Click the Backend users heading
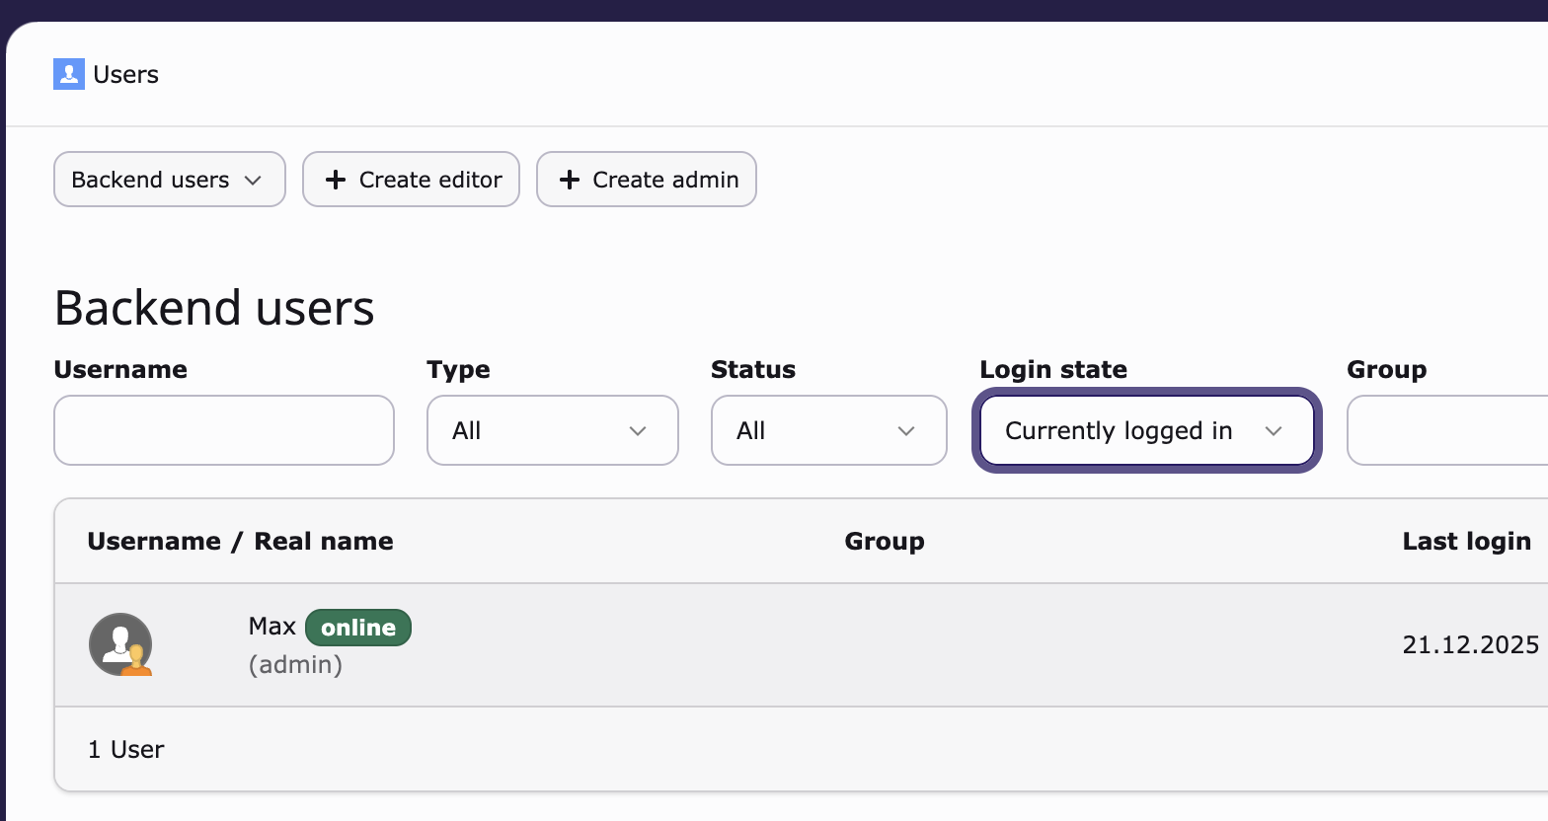 tap(214, 308)
